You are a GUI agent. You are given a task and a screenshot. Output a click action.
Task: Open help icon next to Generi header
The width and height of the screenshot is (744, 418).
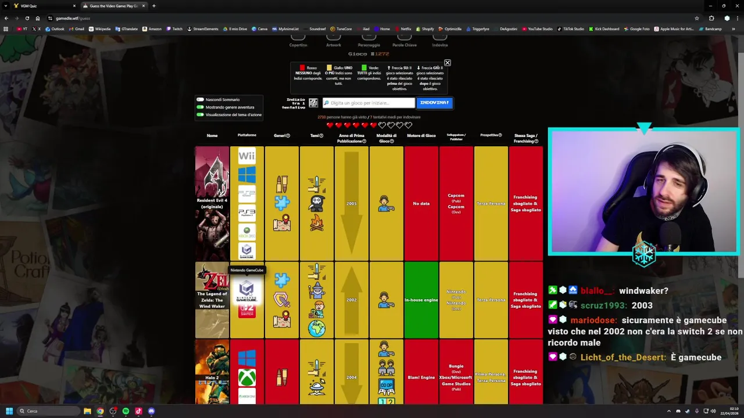(x=288, y=136)
